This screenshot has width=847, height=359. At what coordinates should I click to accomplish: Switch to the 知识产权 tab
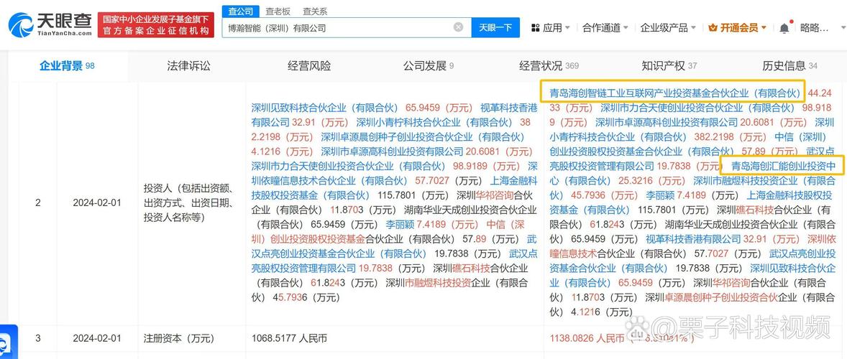click(x=669, y=66)
